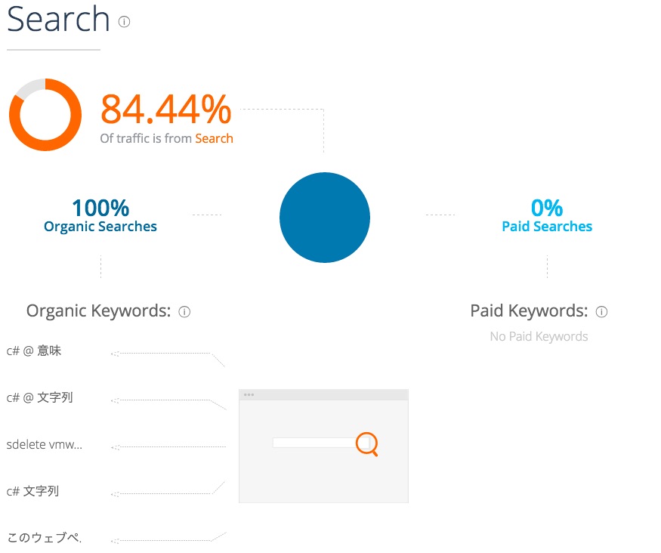This screenshot has height=553, width=661.
Task: Click 100% Organic Searches label
Action: (x=100, y=216)
